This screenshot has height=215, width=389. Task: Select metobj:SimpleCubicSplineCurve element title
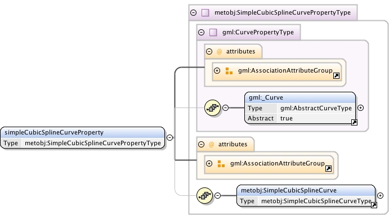click(289, 190)
